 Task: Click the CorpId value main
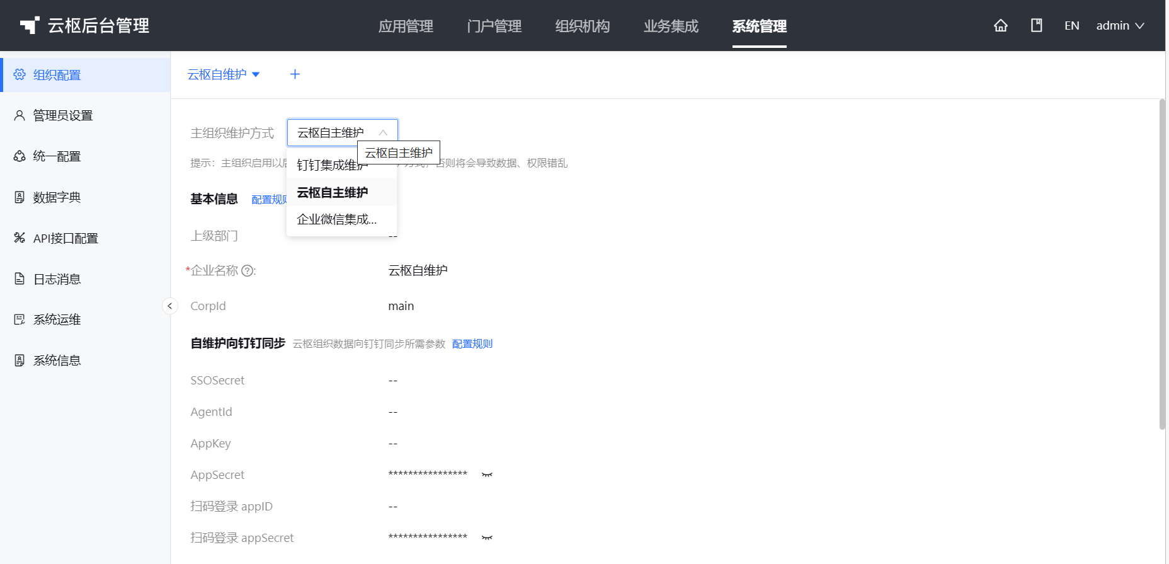pos(401,306)
